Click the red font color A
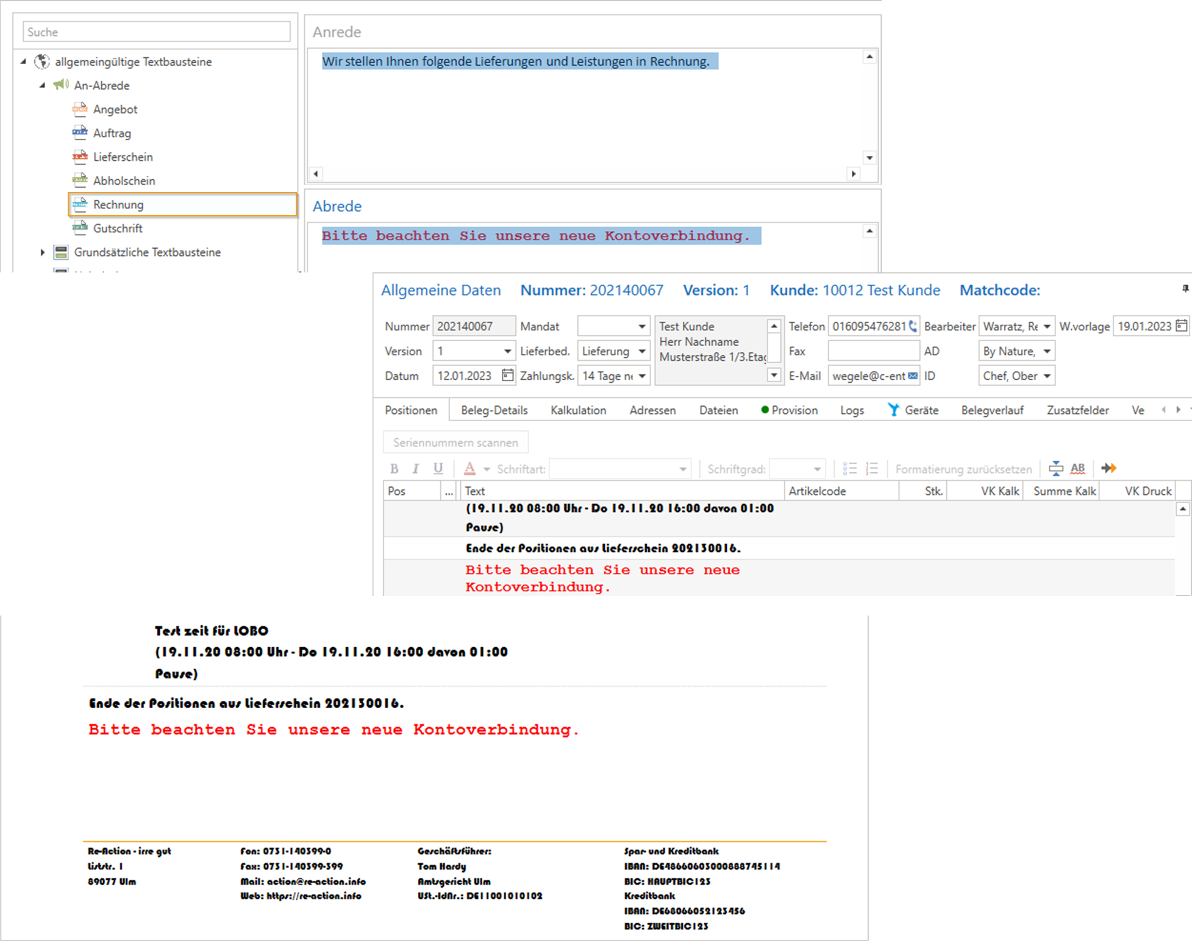Image resolution: width=1192 pixels, height=941 pixels. coord(469,469)
